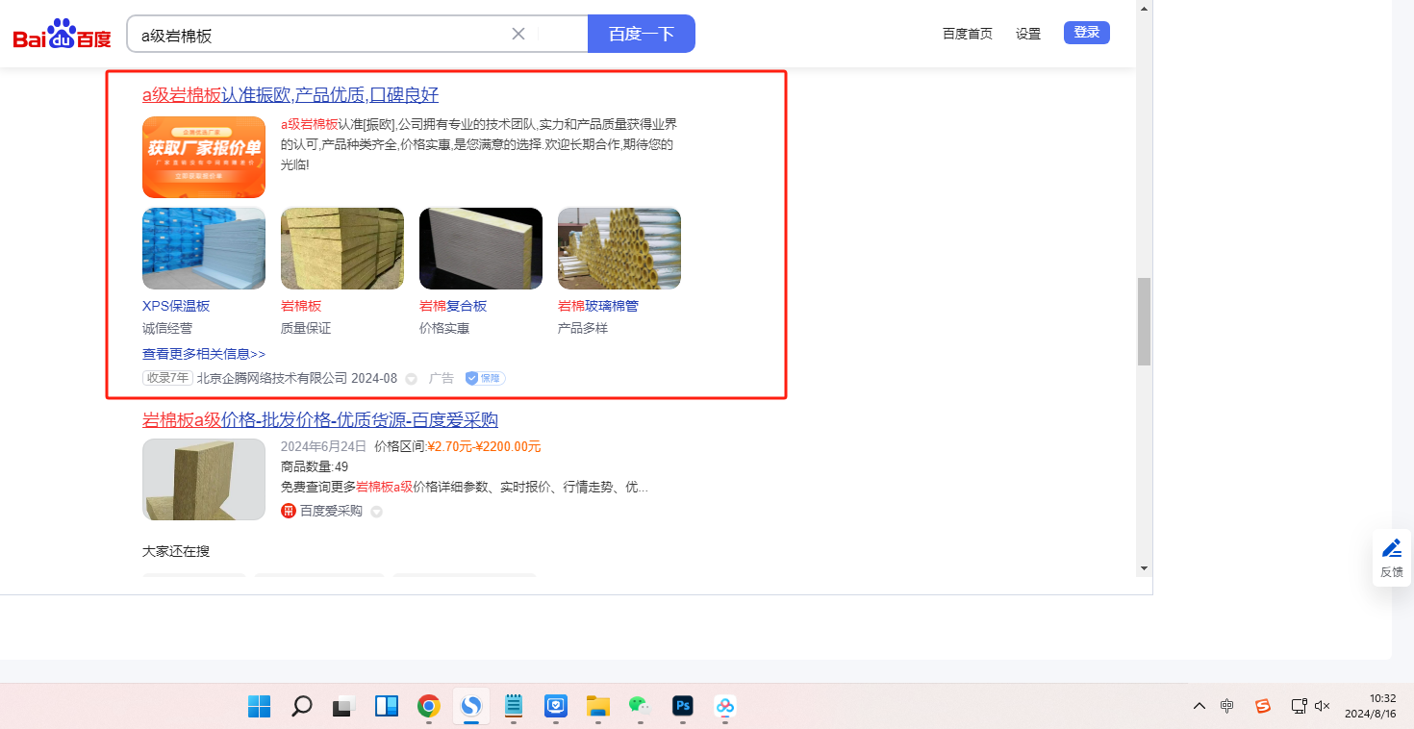Switch to Sogou browser in the taskbar
The height and width of the screenshot is (729, 1414).
[471, 707]
